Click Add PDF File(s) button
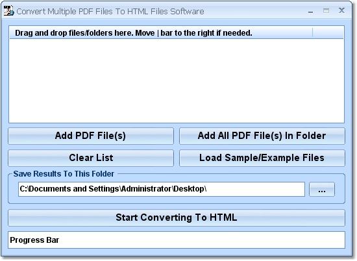Image resolution: width=357 pixels, height=261 pixels. click(91, 136)
